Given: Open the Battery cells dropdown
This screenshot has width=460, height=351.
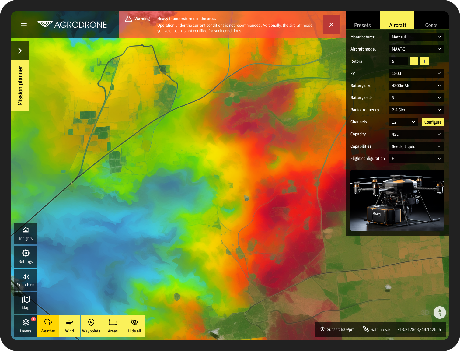Looking at the screenshot, I should pyautogui.click(x=416, y=98).
